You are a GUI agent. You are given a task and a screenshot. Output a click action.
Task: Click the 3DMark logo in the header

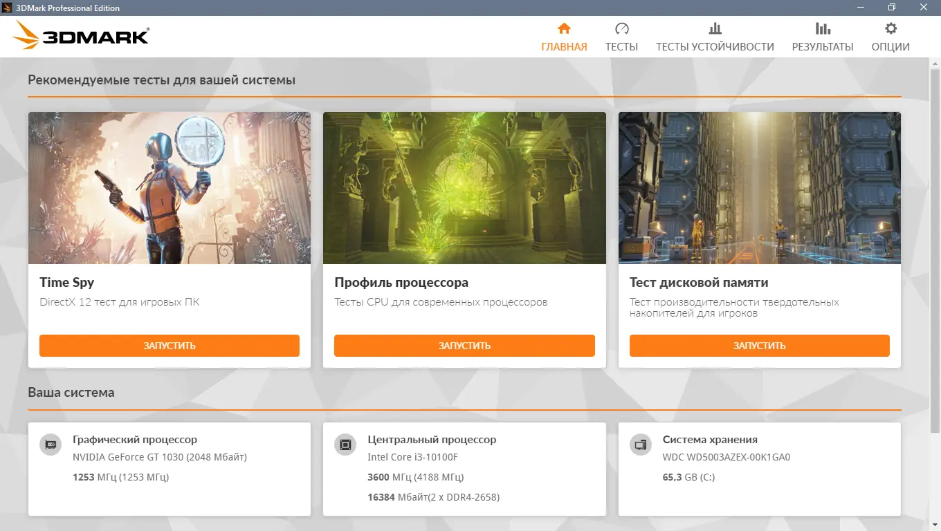click(80, 35)
